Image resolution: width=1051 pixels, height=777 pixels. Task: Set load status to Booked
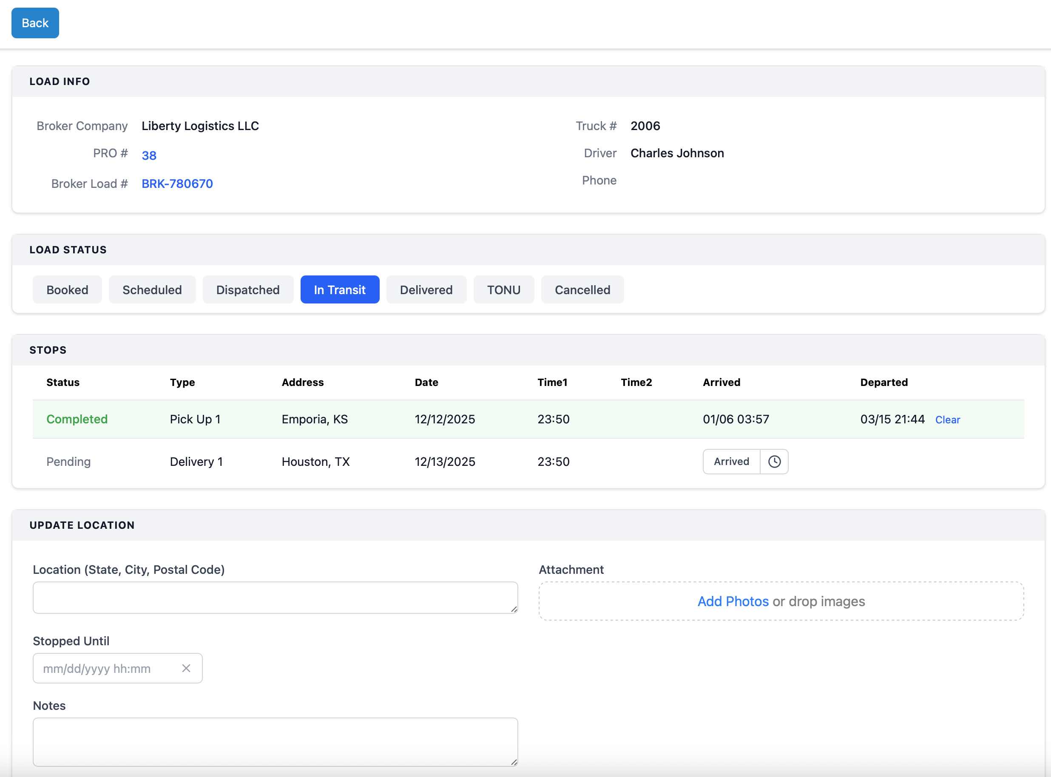tap(67, 290)
